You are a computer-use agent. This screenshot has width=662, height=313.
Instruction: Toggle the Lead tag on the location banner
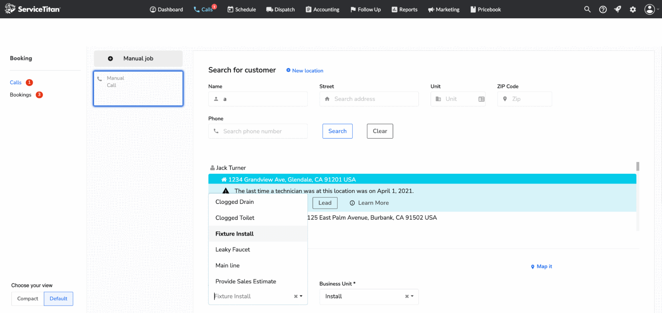(324, 203)
